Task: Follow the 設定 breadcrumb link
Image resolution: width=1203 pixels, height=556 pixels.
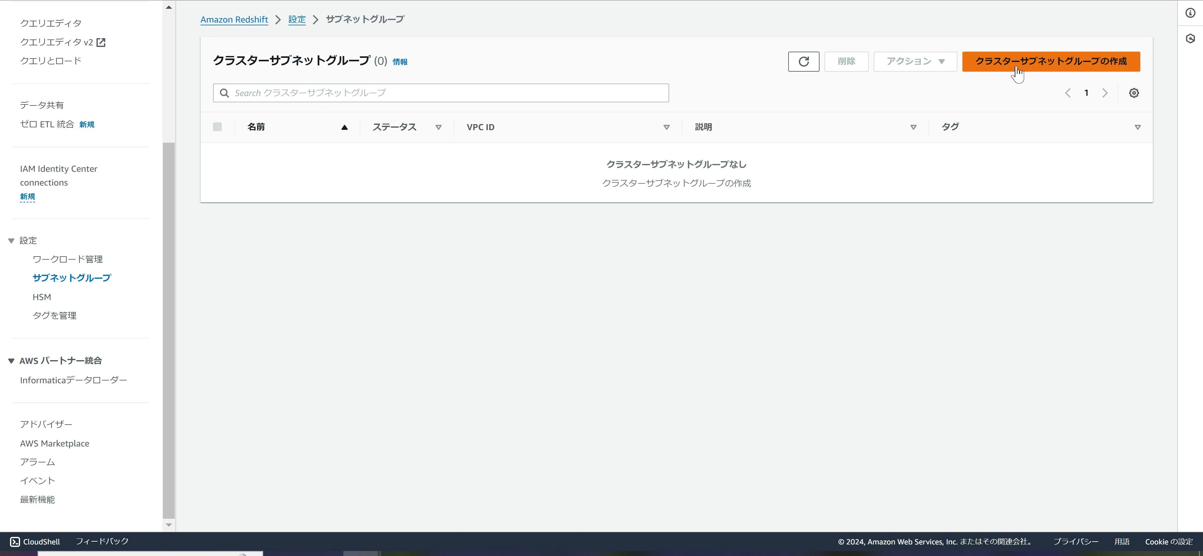Action: click(297, 20)
